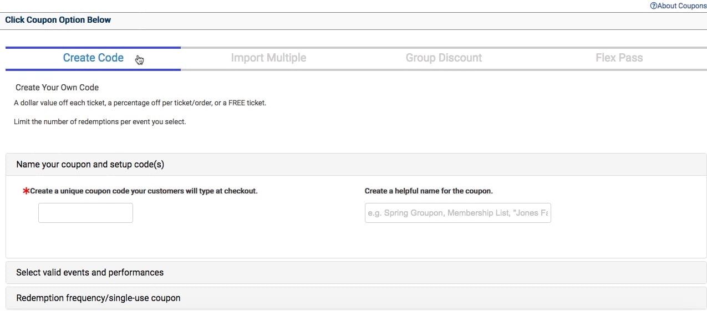Click the unique coupon code input box

pos(85,213)
